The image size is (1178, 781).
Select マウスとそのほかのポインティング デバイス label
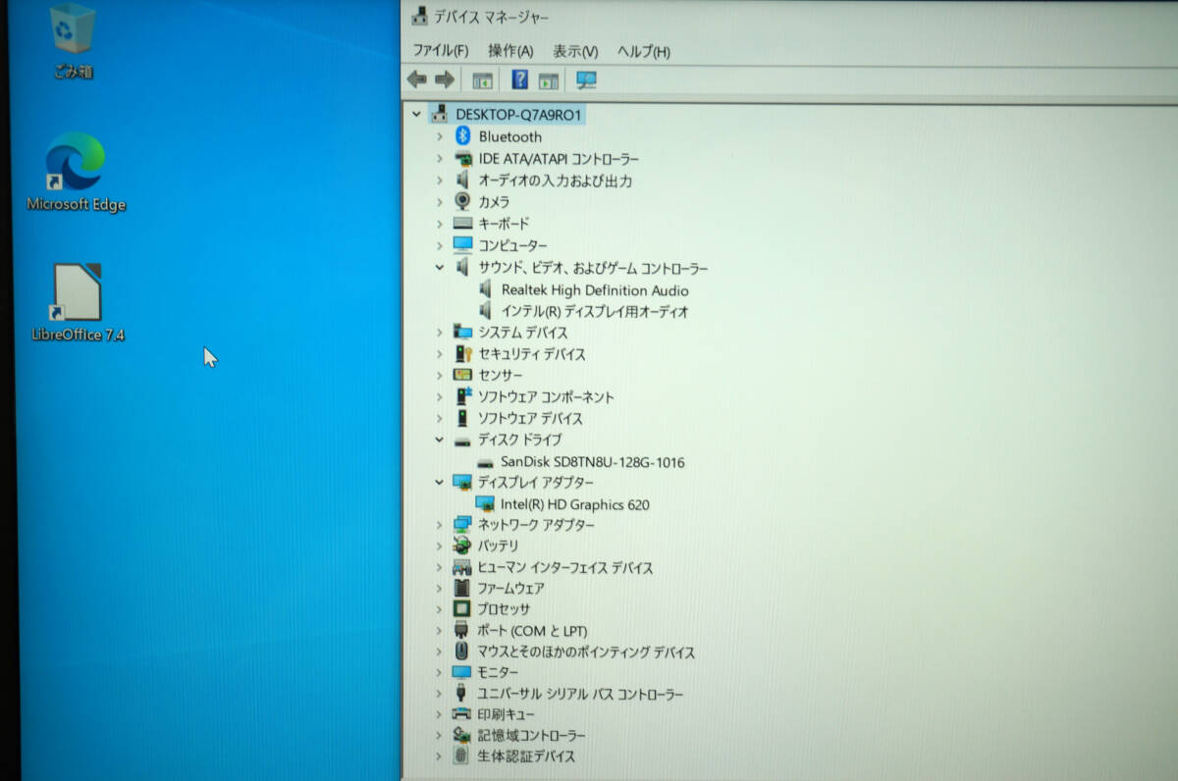[x=586, y=651]
